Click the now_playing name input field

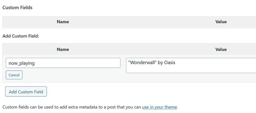point(63,63)
